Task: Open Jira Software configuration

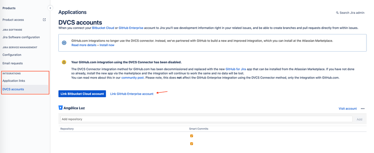Action: [21, 37]
